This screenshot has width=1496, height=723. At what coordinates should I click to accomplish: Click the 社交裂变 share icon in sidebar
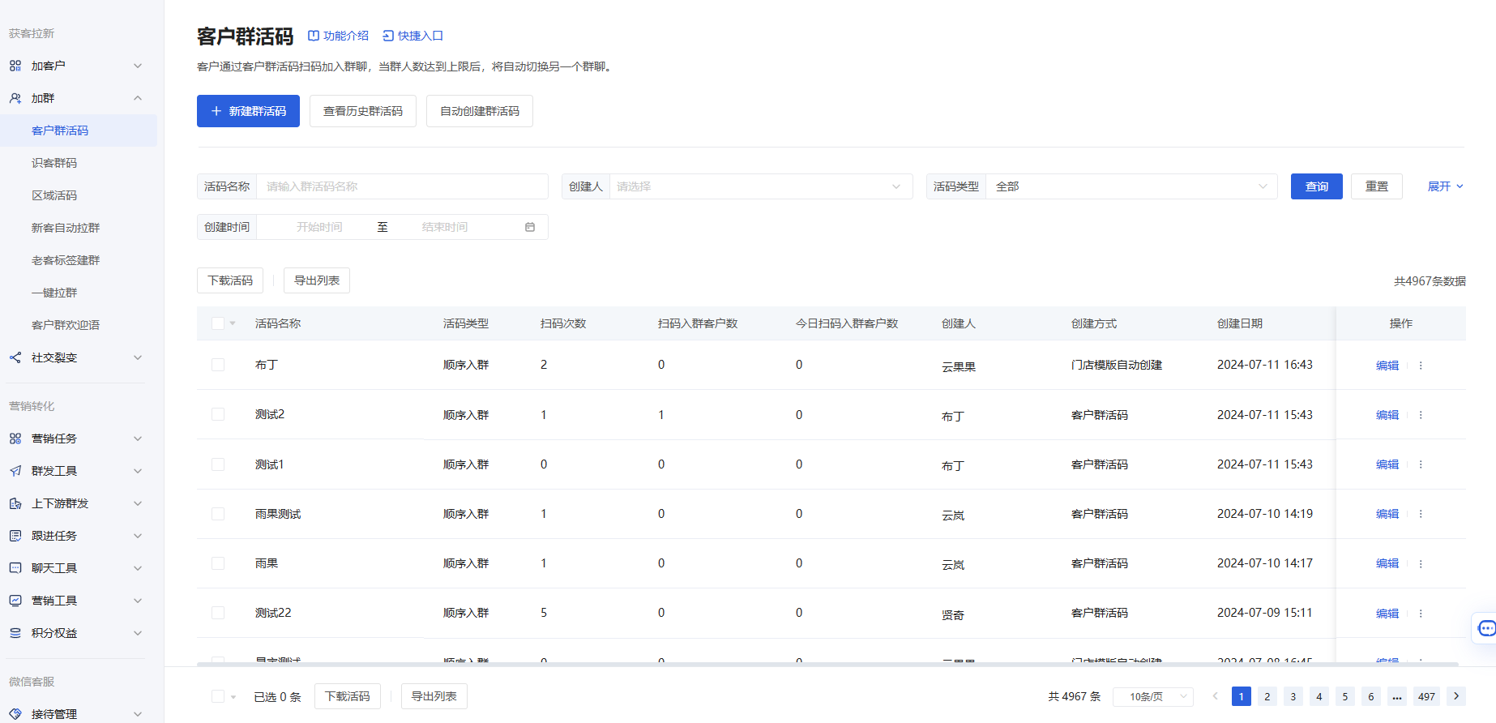(x=15, y=357)
